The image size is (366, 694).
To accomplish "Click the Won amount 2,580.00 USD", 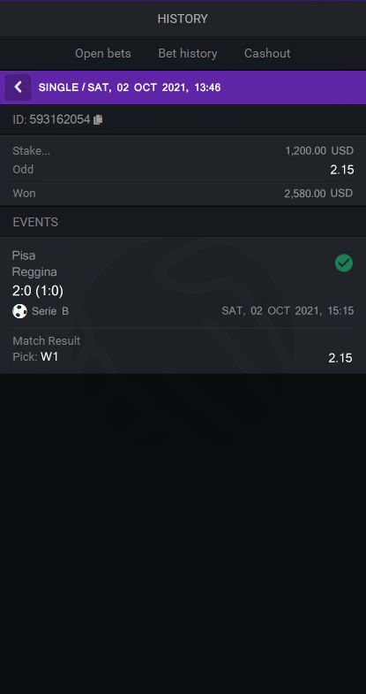I will point(318,194).
